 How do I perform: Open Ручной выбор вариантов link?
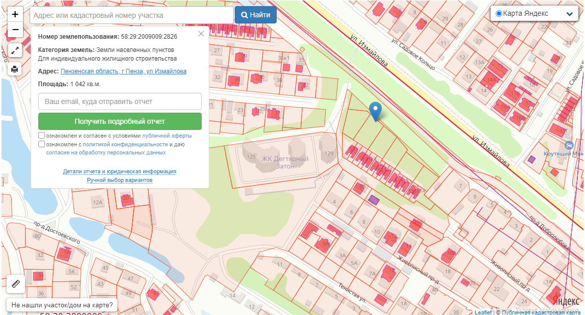(119, 180)
